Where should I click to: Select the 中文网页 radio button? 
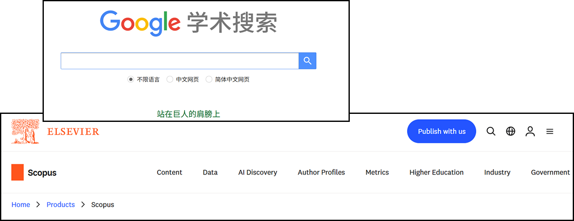pyautogui.click(x=170, y=79)
